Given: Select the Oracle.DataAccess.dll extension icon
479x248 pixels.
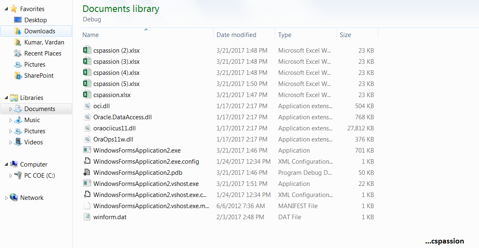Looking at the screenshot, I should pyautogui.click(x=87, y=117).
